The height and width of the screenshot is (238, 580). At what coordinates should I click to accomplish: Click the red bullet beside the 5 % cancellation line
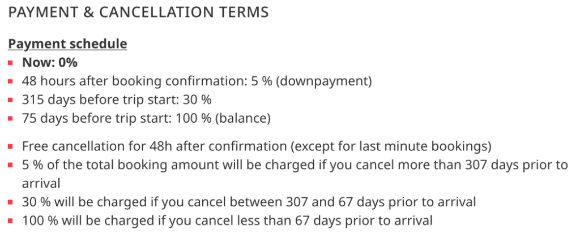(10, 165)
